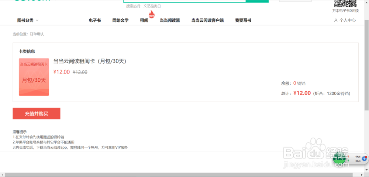Screen dimensions: 369x177
Task: Click the red 充值并购买 button
Action: (37, 114)
